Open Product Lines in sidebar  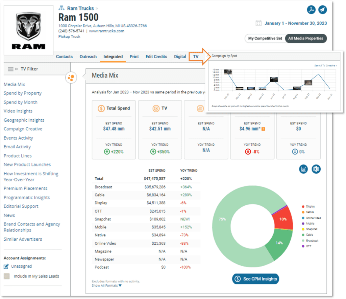click(18, 156)
